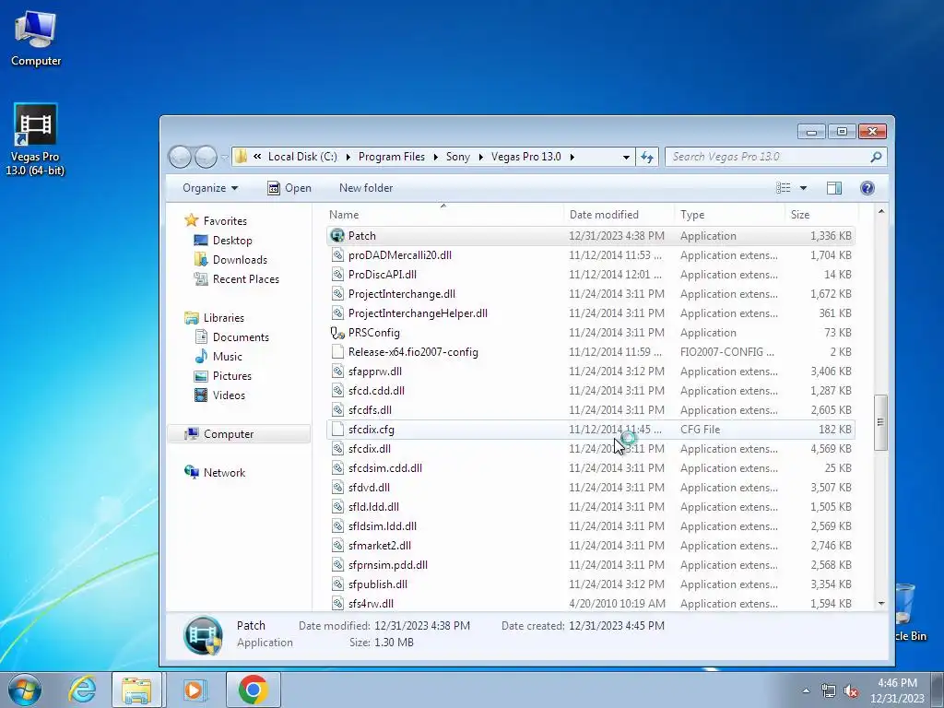944x708 pixels.
Task: Select the sfpublish.dll file
Action: click(590, 584)
